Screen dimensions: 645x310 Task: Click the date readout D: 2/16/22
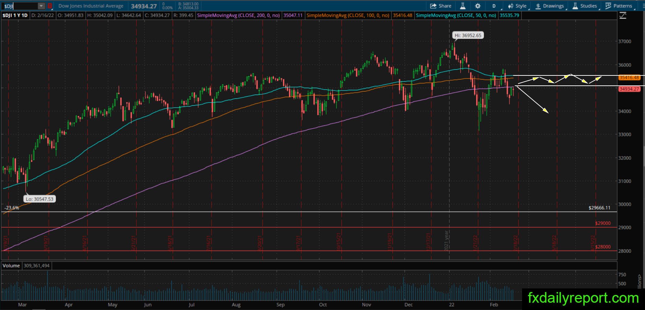(x=43, y=15)
